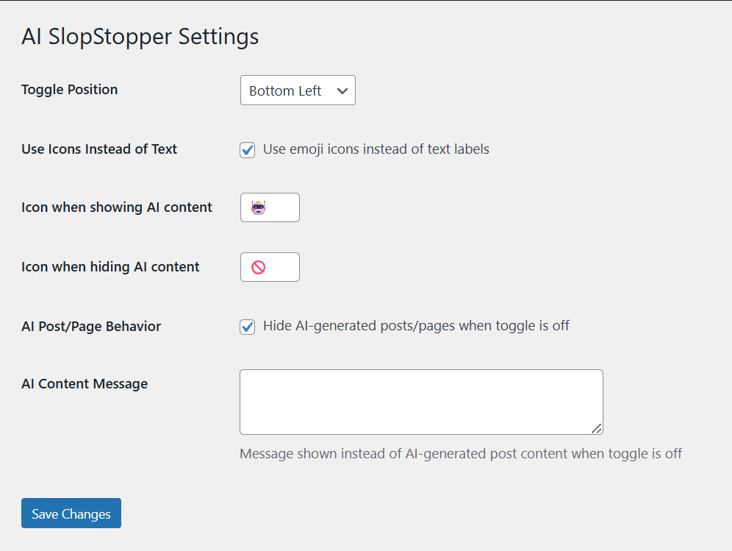Click the Toggle Position field label
Image resolution: width=732 pixels, height=551 pixels.
70,90
